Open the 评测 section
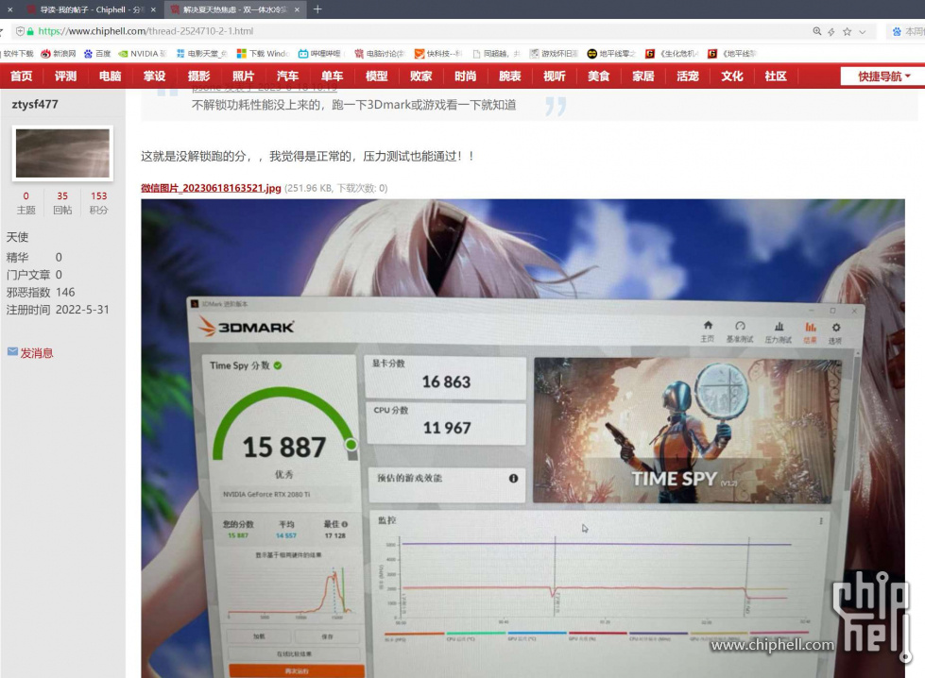This screenshot has width=925, height=678. point(65,76)
